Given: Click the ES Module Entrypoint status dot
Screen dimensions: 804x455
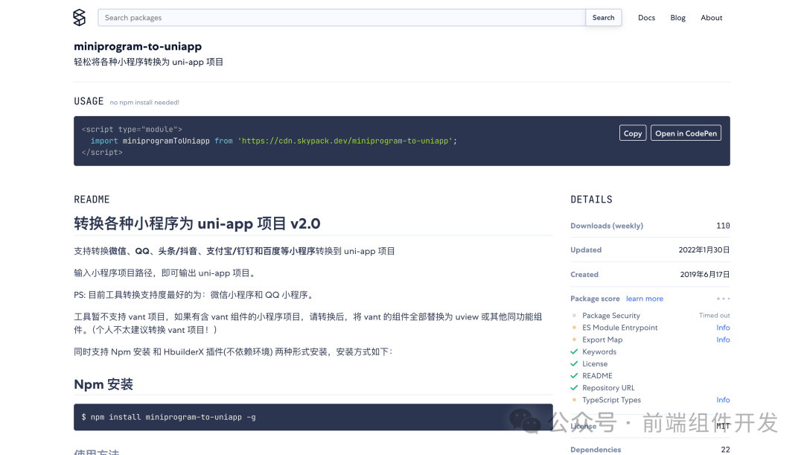Looking at the screenshot, I should point(574,327).
